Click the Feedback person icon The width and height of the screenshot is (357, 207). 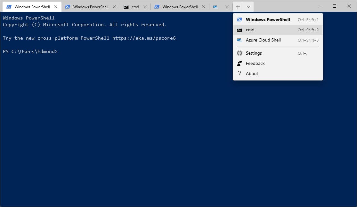click(239, 63)
